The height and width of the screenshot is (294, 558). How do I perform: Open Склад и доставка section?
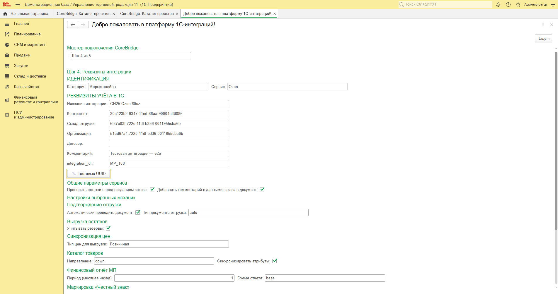click(x=32, y=76)
